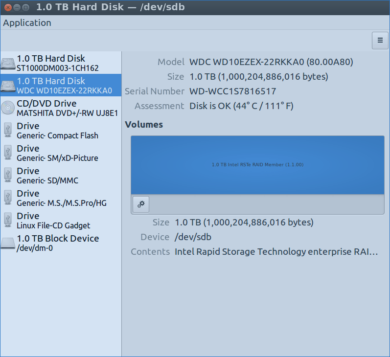
Task: Maximize the disk window
Action: (x=25, y=7)
